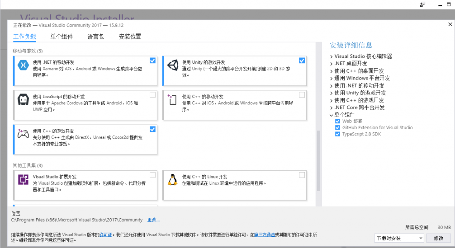Open the 下载时安装 install mode dropdown
Screen dimensions: 455x248
(x=399, y=238)
